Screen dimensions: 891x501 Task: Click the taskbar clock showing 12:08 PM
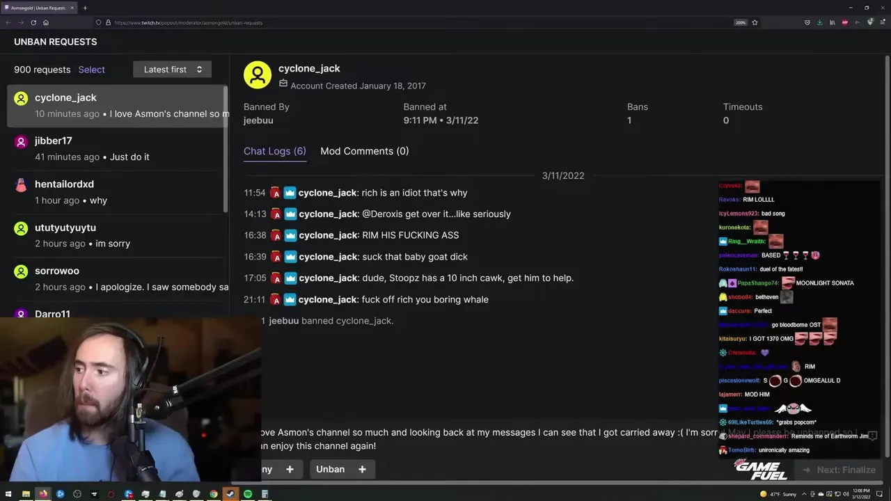pyautogui.click(x=861, y=494)
